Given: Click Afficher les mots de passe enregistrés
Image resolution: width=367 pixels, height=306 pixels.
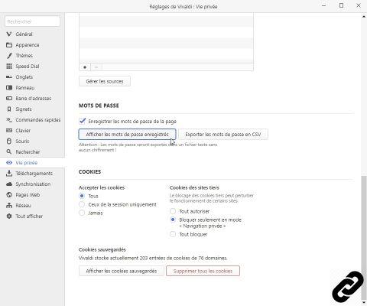Looking at the screenshot, I should (x=127, y=135).
